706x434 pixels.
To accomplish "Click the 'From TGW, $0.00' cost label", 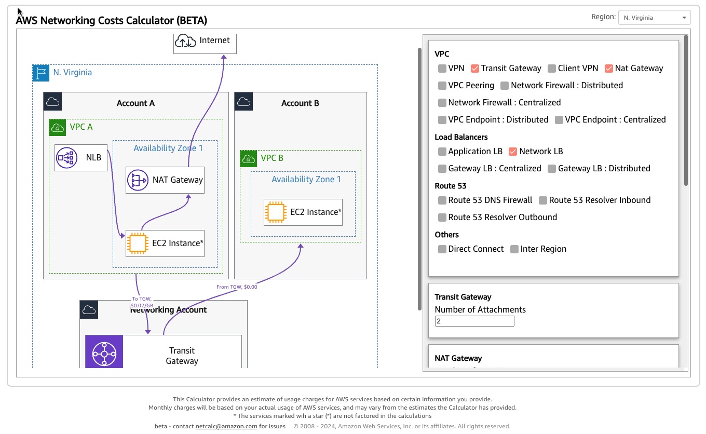I will [x=237, y=287].
